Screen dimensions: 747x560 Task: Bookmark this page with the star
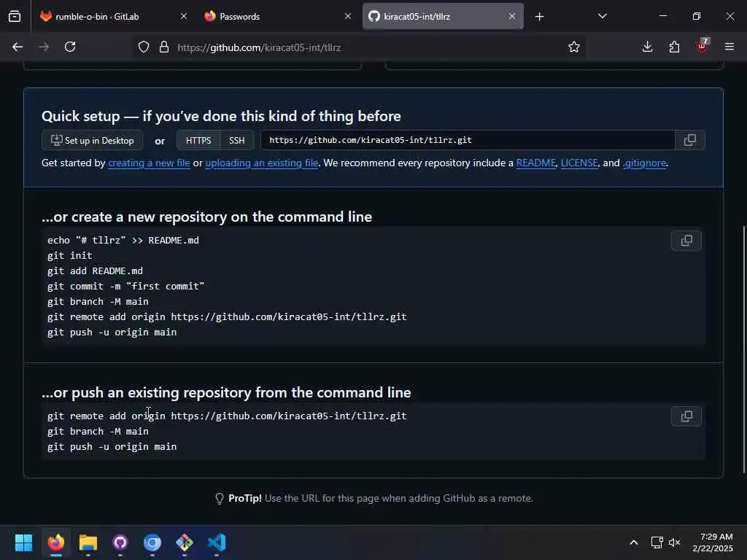tap(573, 47)
